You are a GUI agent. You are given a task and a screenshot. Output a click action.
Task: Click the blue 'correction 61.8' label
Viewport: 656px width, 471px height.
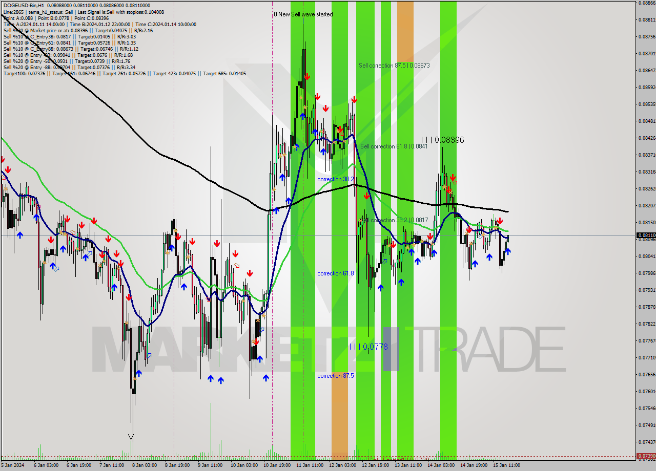click(335, 273)
